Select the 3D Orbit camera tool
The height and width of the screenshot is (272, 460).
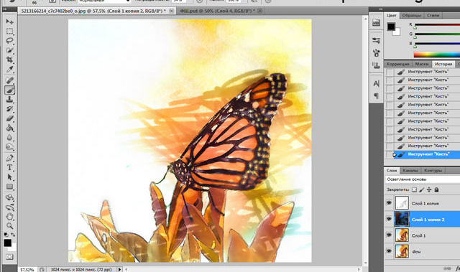coord(9,207)
